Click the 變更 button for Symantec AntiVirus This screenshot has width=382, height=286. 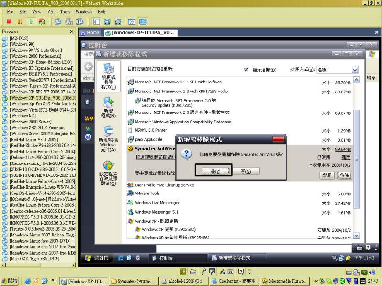coord(327,175)
